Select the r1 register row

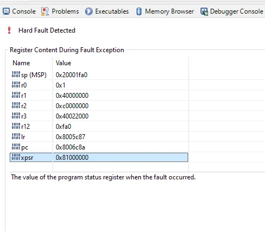pyautogui.click(x=99, y=96)
